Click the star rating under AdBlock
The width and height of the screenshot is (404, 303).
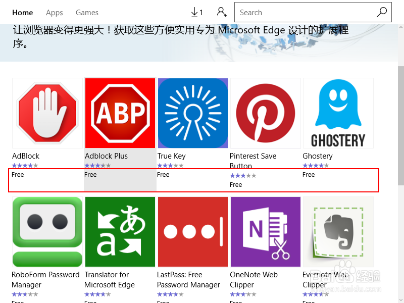tap(25, 166)
